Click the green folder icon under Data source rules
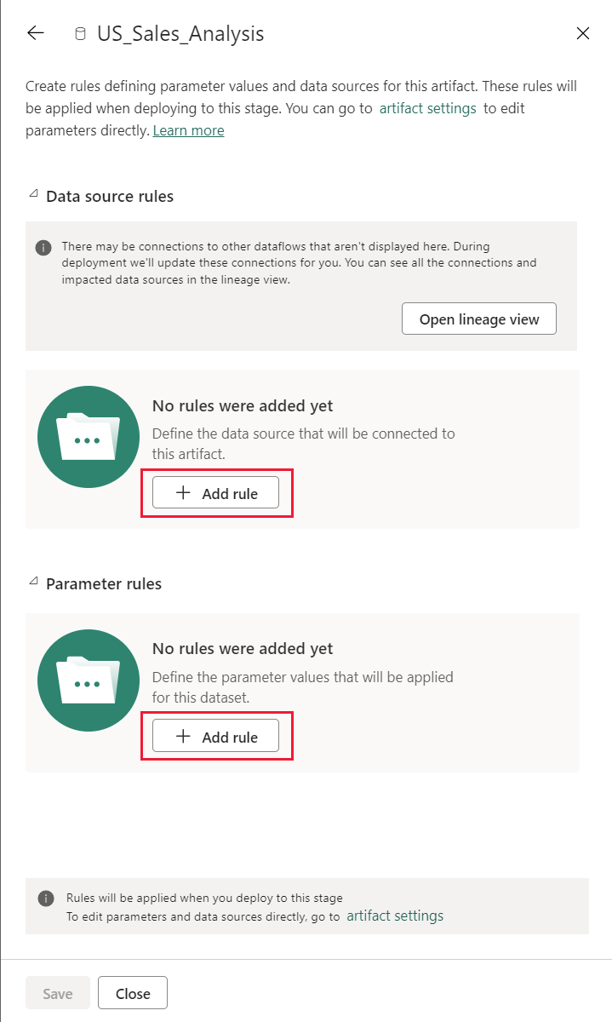Image resolution: width=612 pixels, height=1022 pixels. point(88,436)
